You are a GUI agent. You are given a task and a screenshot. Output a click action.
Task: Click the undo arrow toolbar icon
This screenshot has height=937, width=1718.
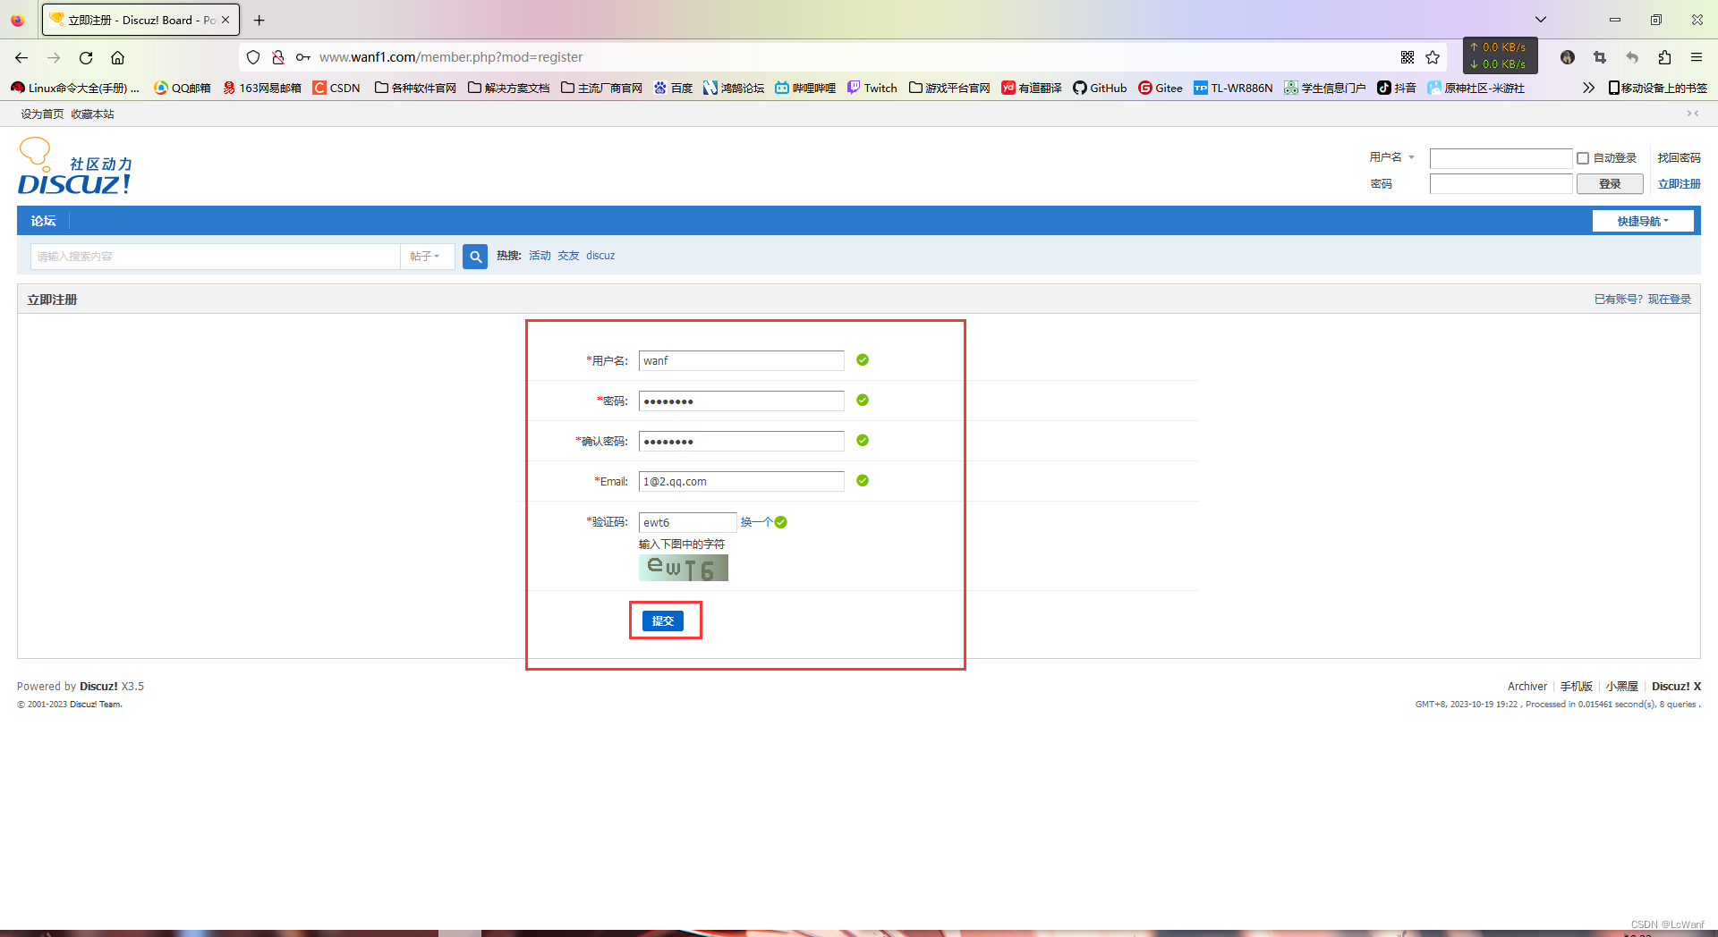coord(1632,57)
